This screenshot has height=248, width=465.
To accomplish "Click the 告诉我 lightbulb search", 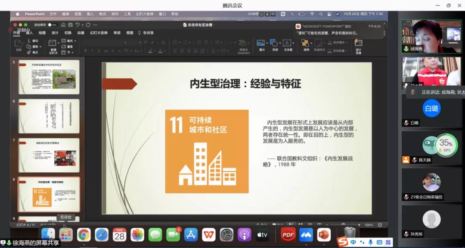I will pos(146,33).
